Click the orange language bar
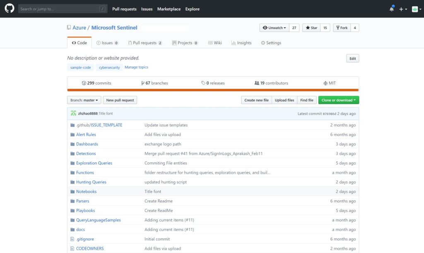The image size is (424, 253). pos(213,90)
